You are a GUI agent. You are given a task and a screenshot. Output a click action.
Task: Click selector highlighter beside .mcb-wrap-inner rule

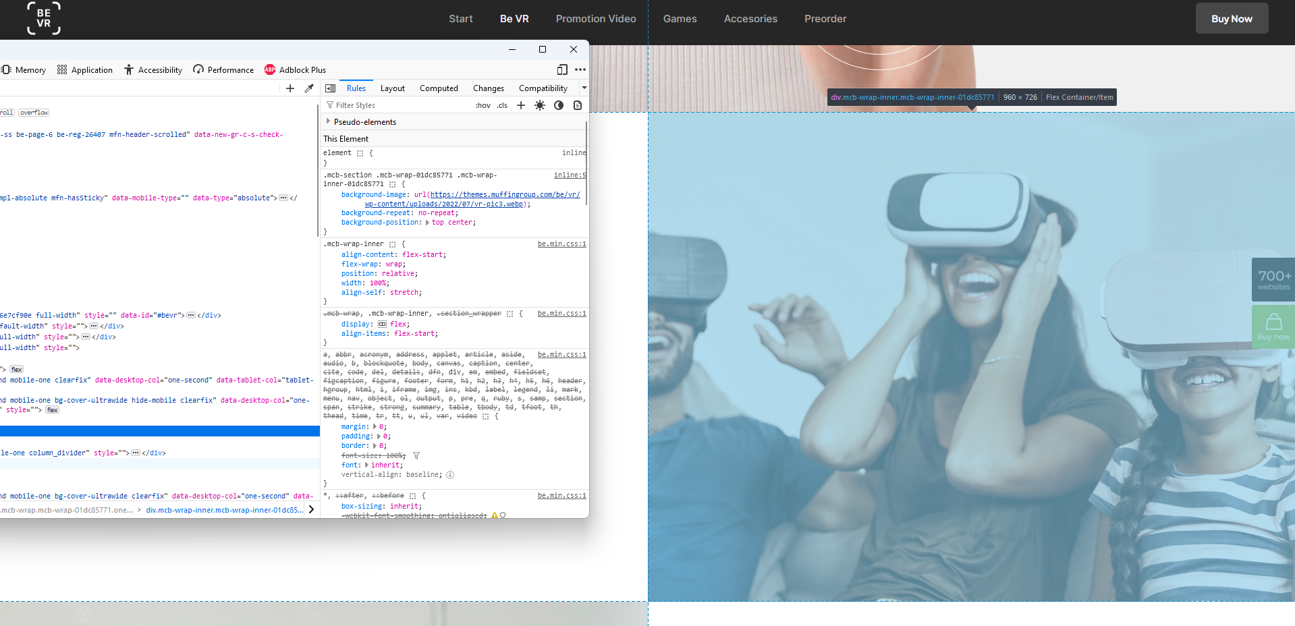tap(392, 244)
